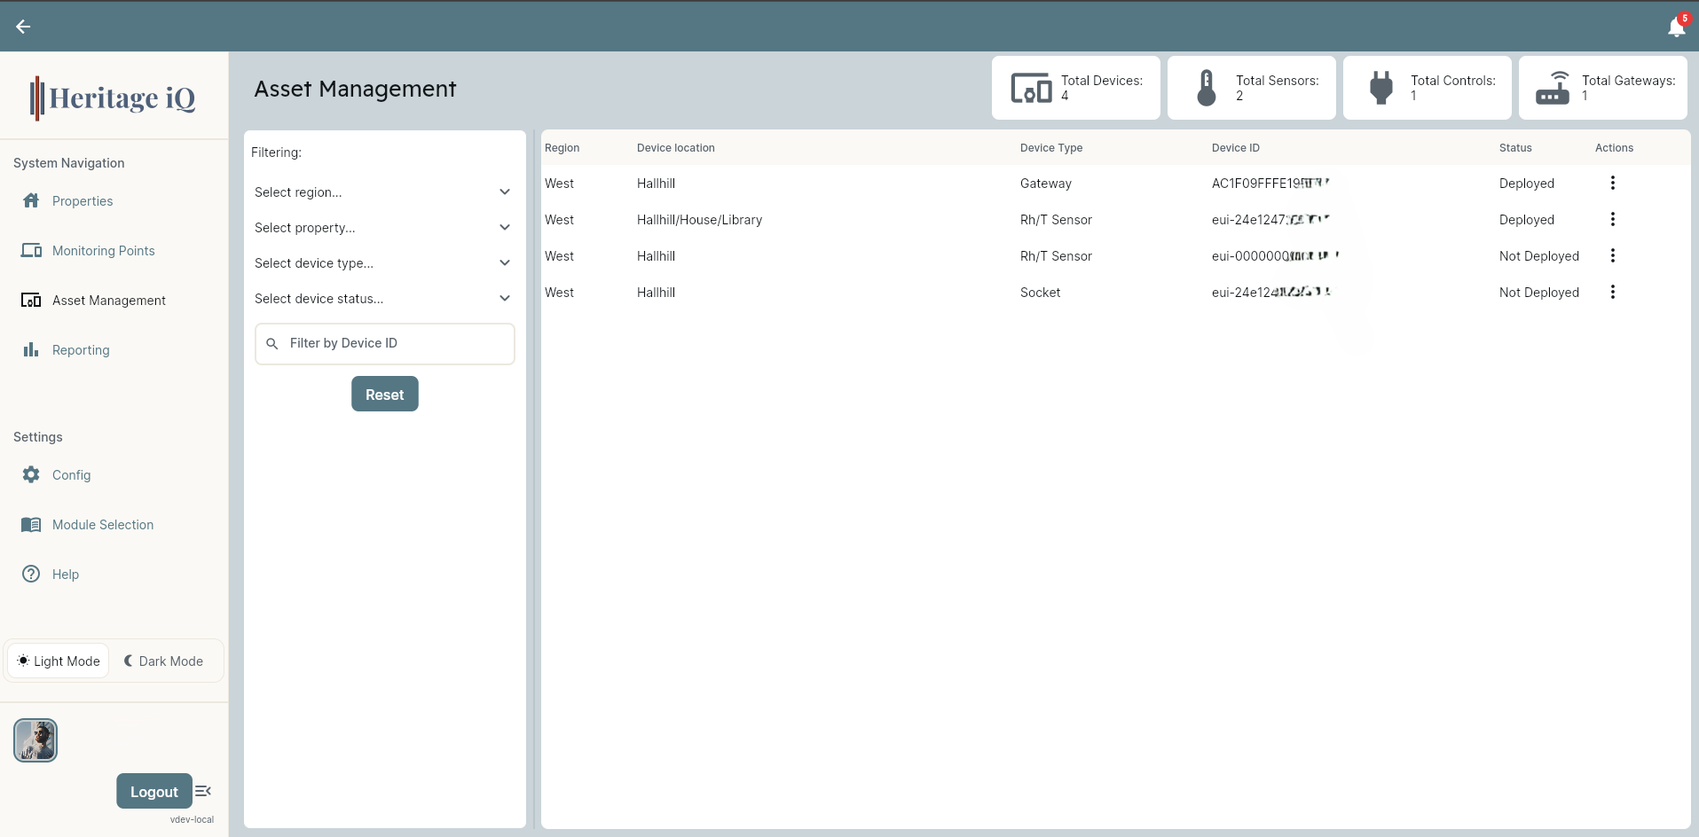Click the Total Controls plug icon
Image resolution: width=1699 pixels, height=837 pixels.
pos(1381,88)
